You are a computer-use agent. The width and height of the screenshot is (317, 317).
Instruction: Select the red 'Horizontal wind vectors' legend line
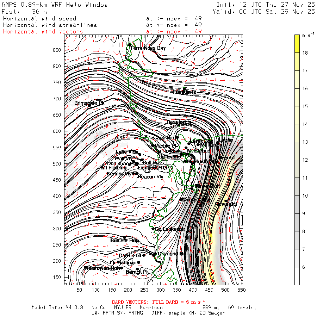pos(43,32)
